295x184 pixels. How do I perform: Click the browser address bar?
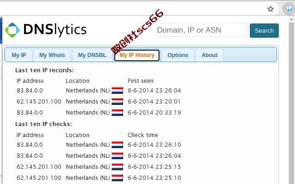[129, 9]
